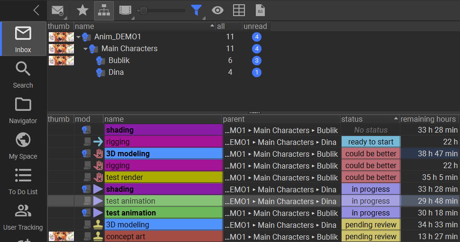This screenshot has height=242, width=460.
Task: Adjust the thumbnail size slider handle
Action: [x=143, y=10]
